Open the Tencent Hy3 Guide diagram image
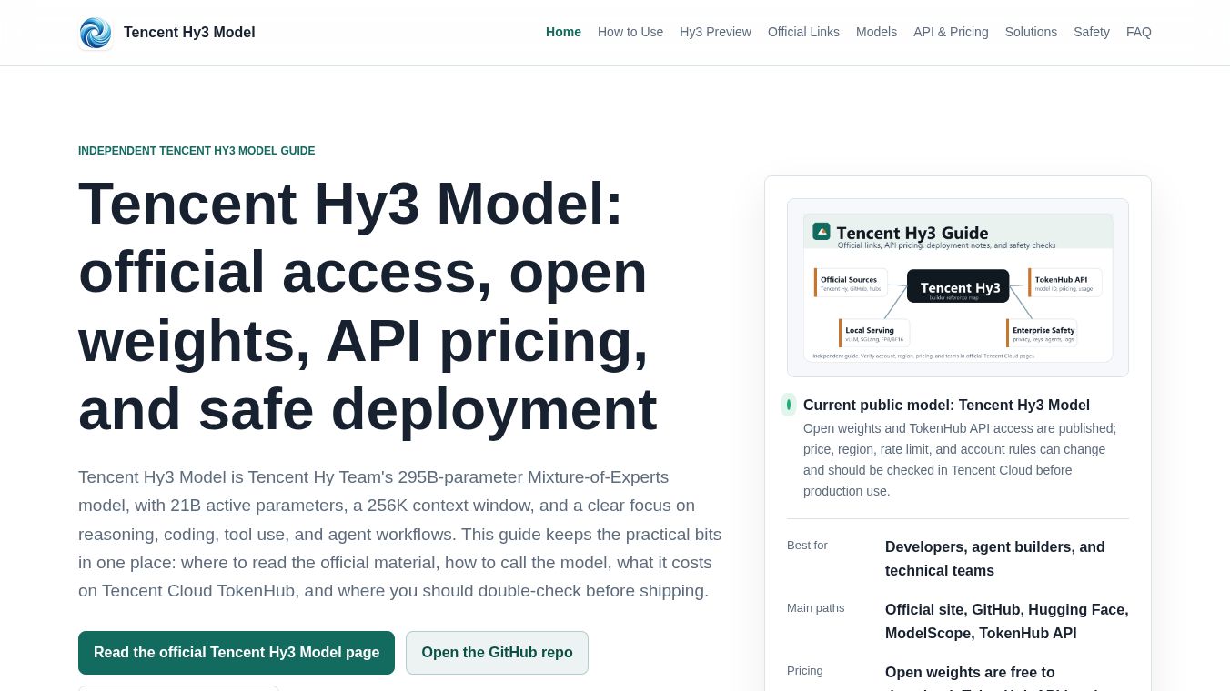 point(958,287)
